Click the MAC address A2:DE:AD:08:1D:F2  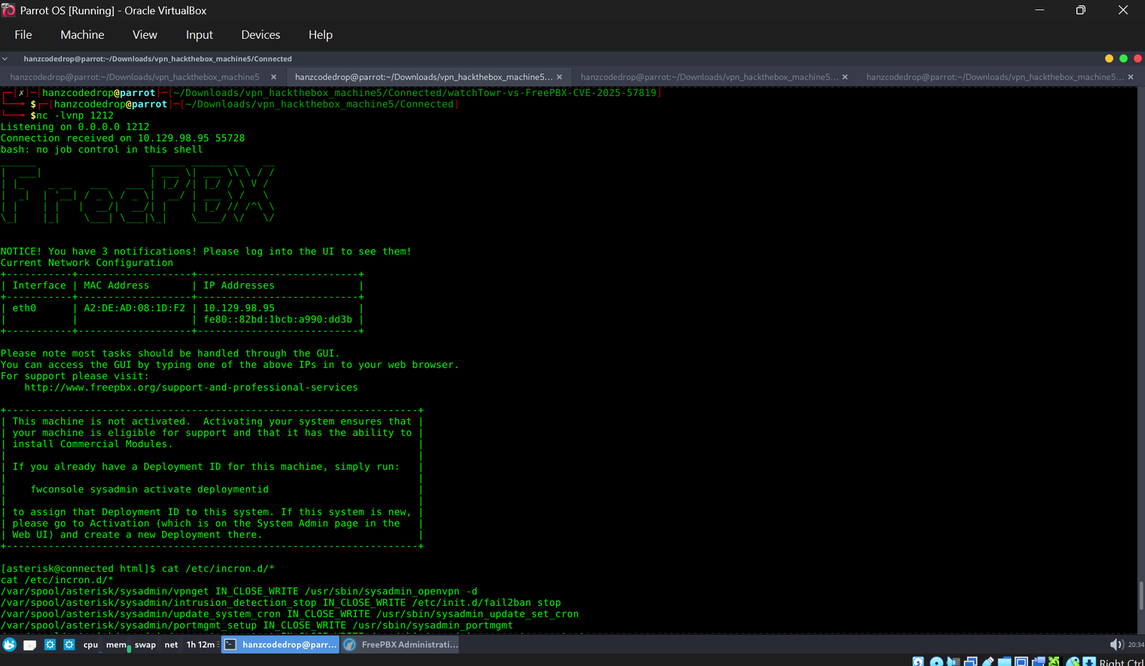pyautogui.click(x=135, y=308)
